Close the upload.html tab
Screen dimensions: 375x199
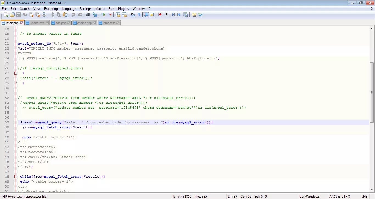pyautogui.click(x=47, y=23)
